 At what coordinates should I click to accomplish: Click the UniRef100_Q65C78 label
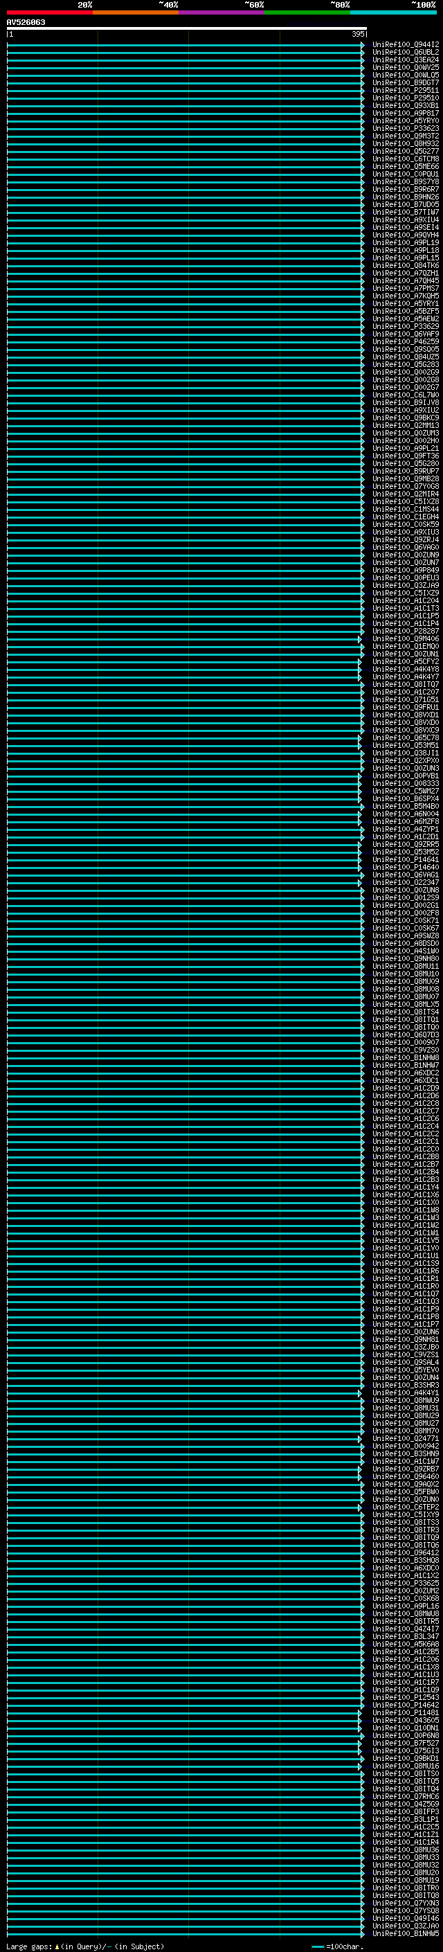[406, 738]
